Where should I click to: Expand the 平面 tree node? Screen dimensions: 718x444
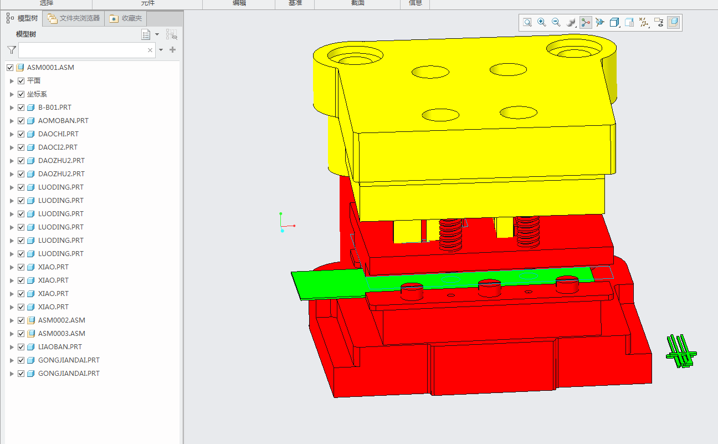tap(12, 81)
